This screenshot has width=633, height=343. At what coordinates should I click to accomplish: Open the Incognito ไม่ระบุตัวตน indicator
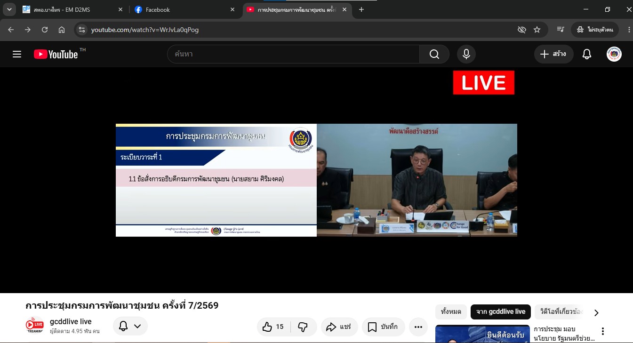coord(594,30)
